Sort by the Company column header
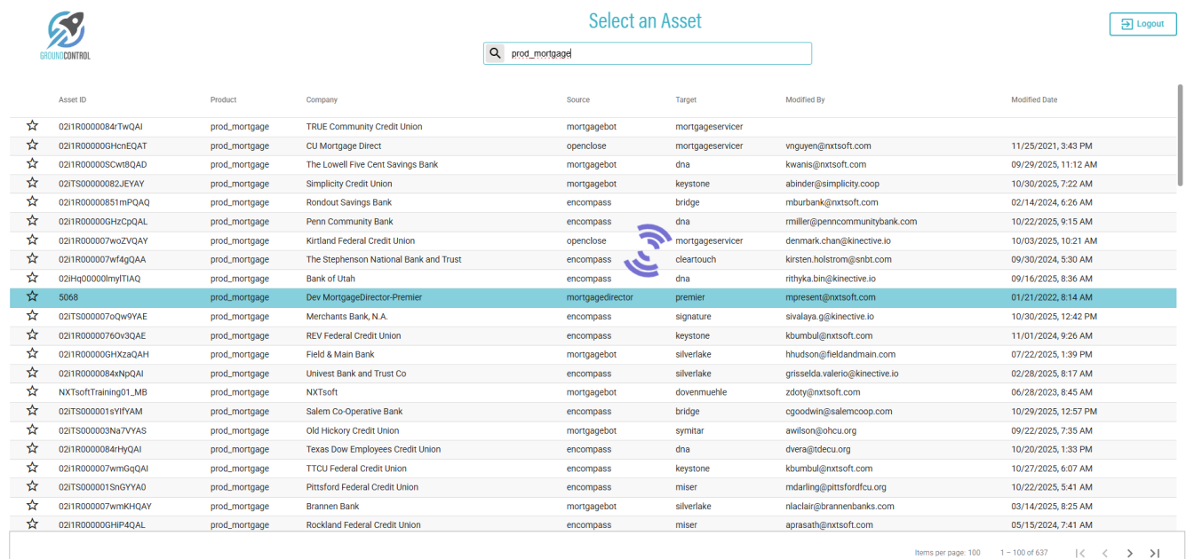 coord(322,100)
